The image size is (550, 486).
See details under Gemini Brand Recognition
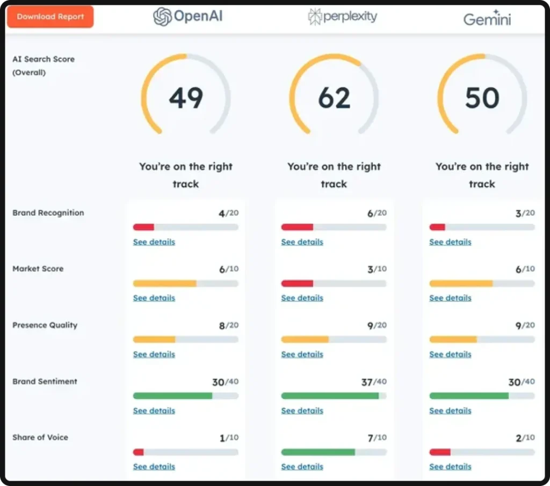pos(450,242)
